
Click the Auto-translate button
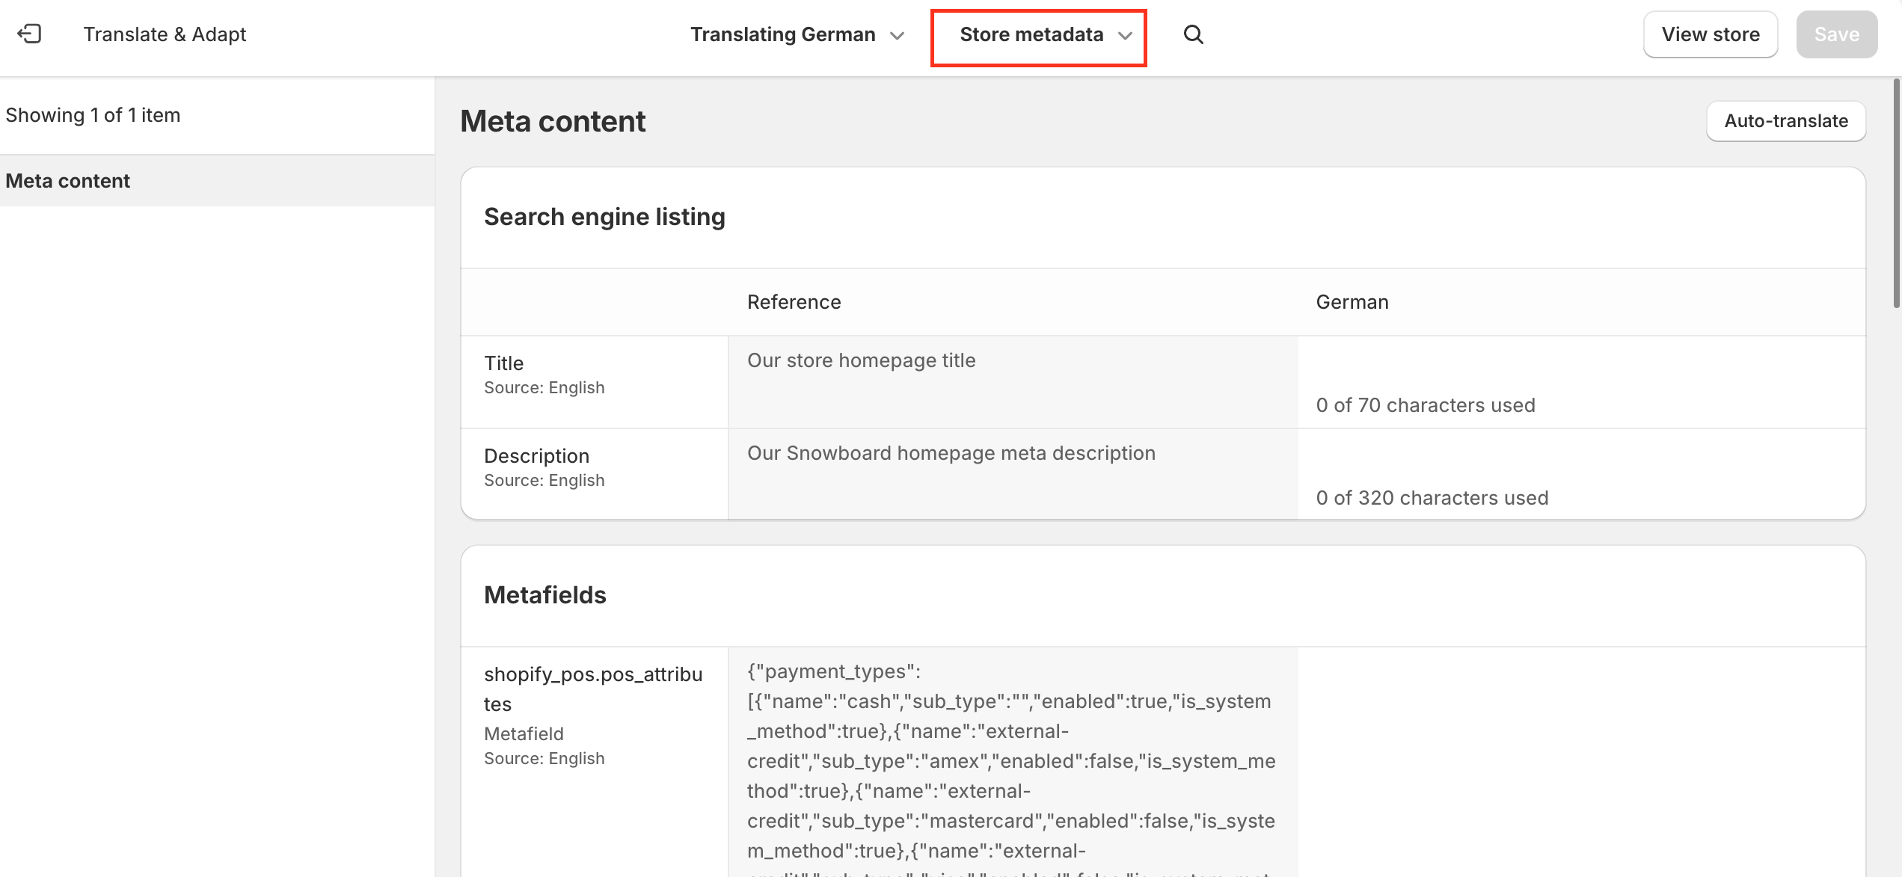1785,121
